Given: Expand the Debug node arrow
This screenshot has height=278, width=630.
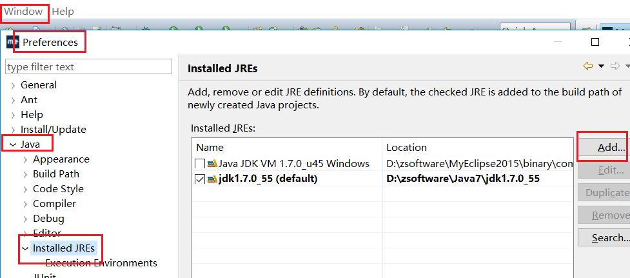Looking at the screenshot, I should click(x=25, y=219).
